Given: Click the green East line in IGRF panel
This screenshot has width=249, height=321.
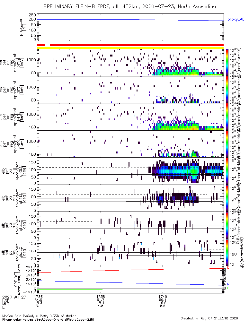Looking at the screenshot, I should [x=130, y=289].
